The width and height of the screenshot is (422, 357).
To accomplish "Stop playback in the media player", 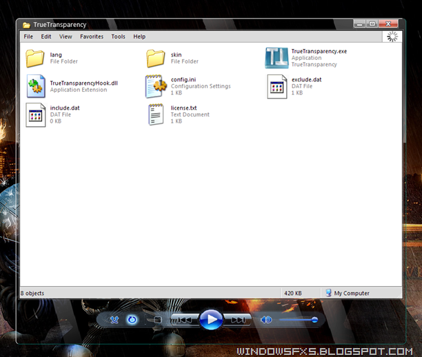I will point(157,320).
